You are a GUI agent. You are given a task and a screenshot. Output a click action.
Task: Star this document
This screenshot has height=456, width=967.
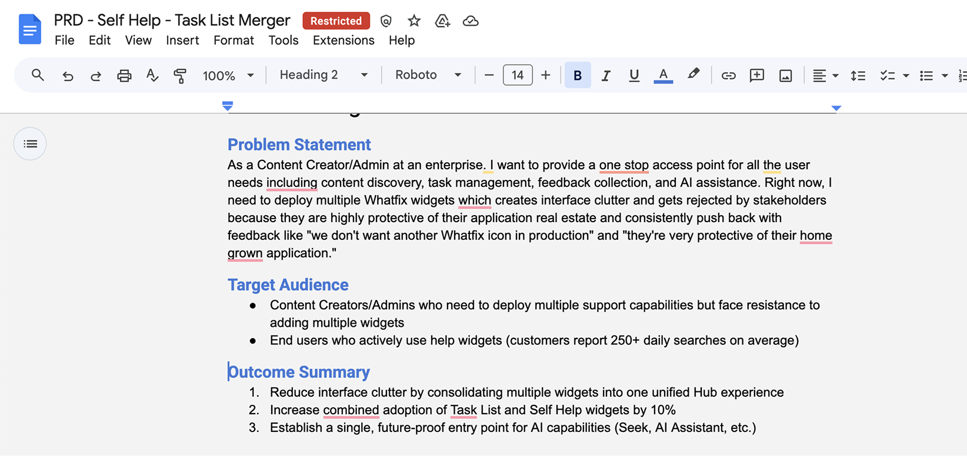[414, 21]
